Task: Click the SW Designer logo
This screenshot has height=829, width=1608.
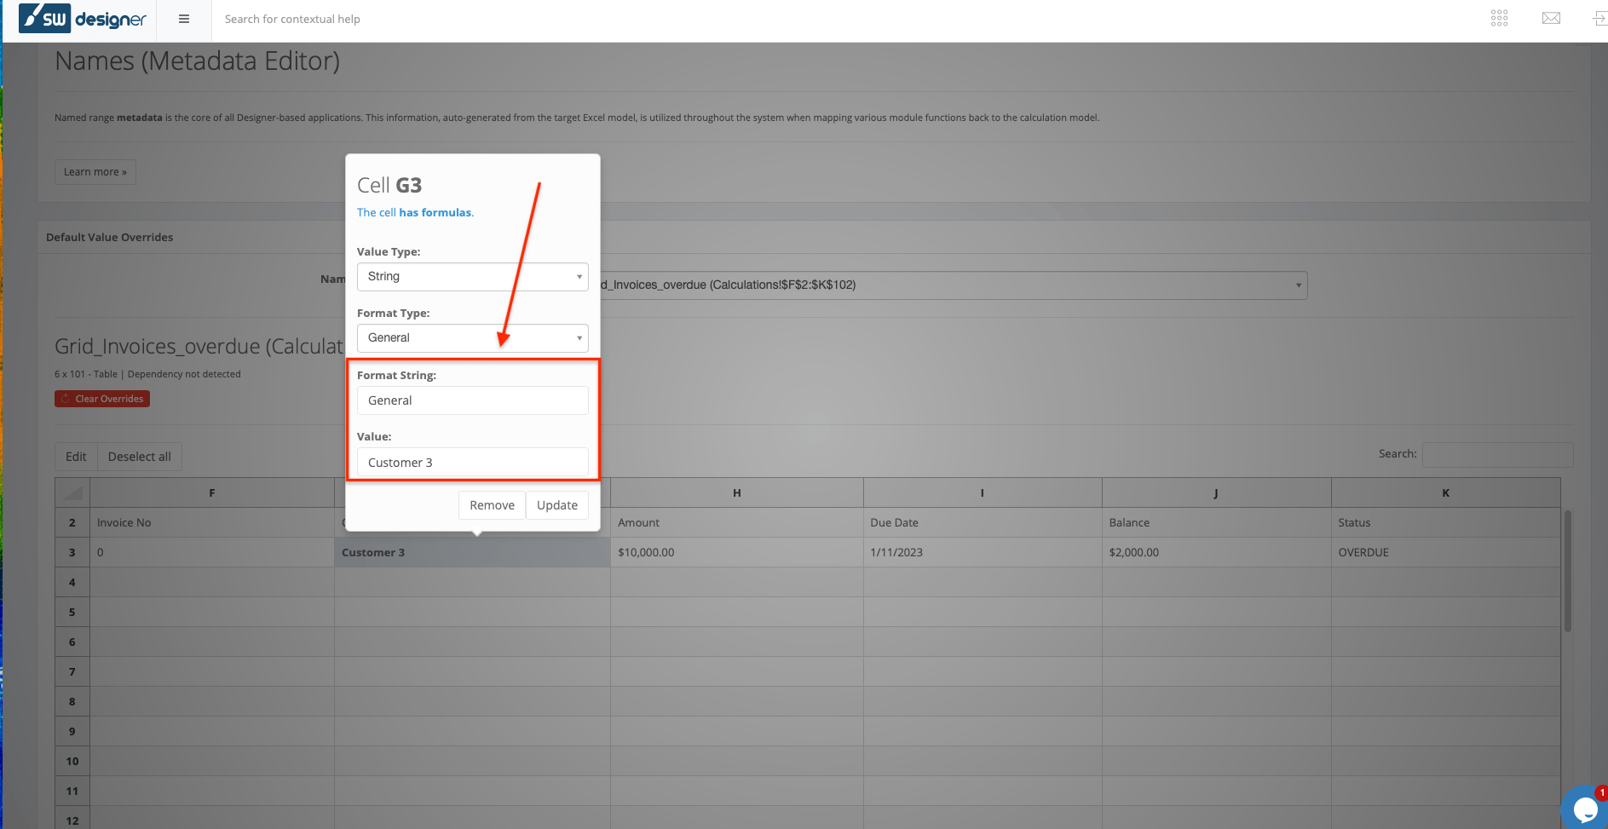Action: coord(83,19)
